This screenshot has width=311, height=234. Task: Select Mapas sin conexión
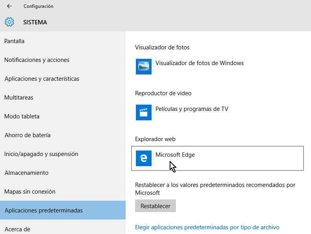coord(63,192)
